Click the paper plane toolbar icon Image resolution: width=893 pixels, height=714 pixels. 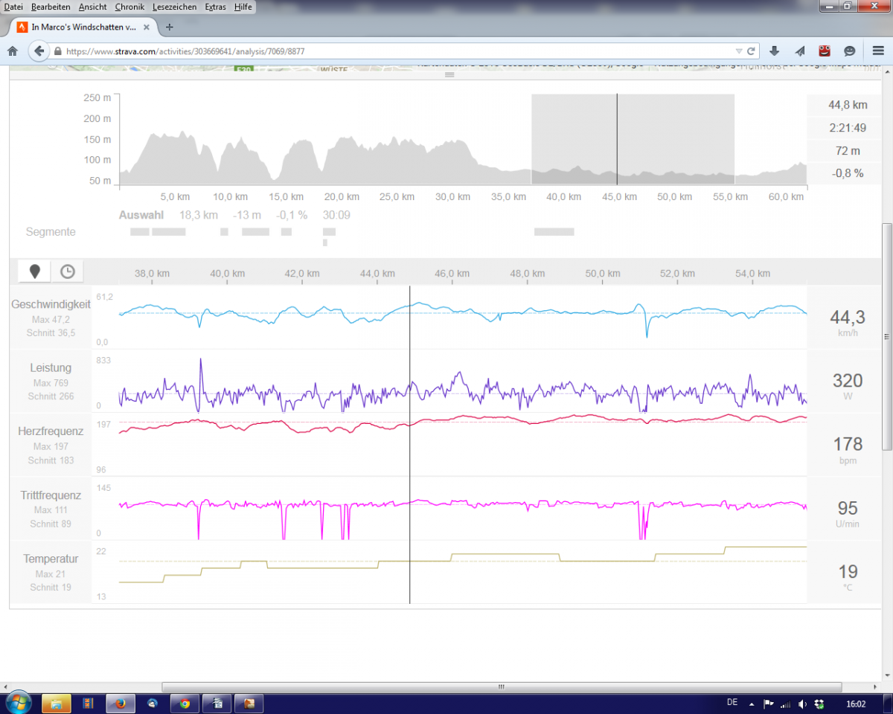[x=799, y=51]
